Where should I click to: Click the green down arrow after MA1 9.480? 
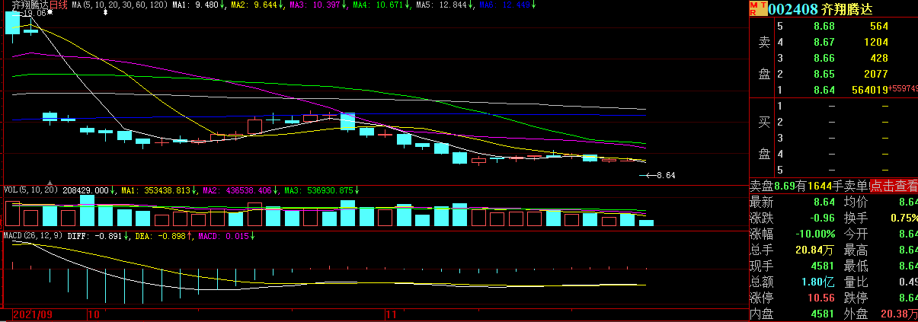(222, 5)
